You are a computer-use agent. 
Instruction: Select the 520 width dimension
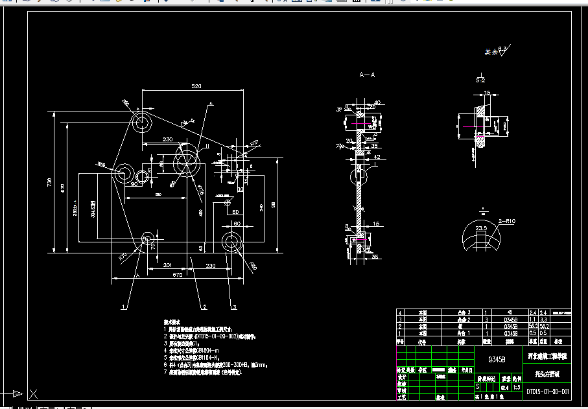coord(196,86)
